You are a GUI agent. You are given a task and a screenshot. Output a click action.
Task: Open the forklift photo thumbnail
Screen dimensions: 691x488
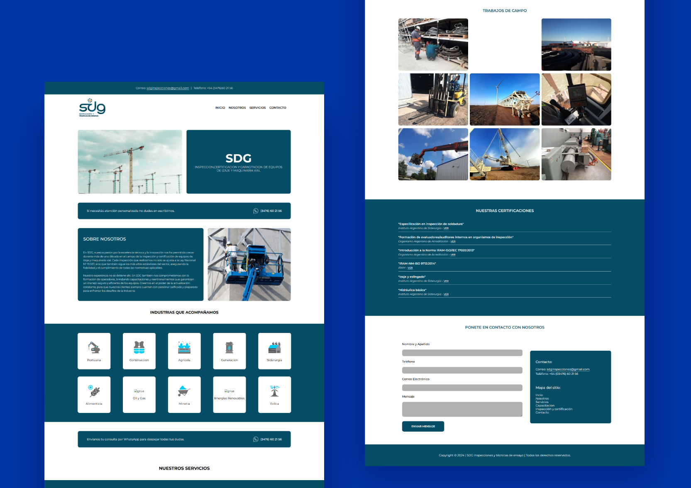[x=433, y=100]
